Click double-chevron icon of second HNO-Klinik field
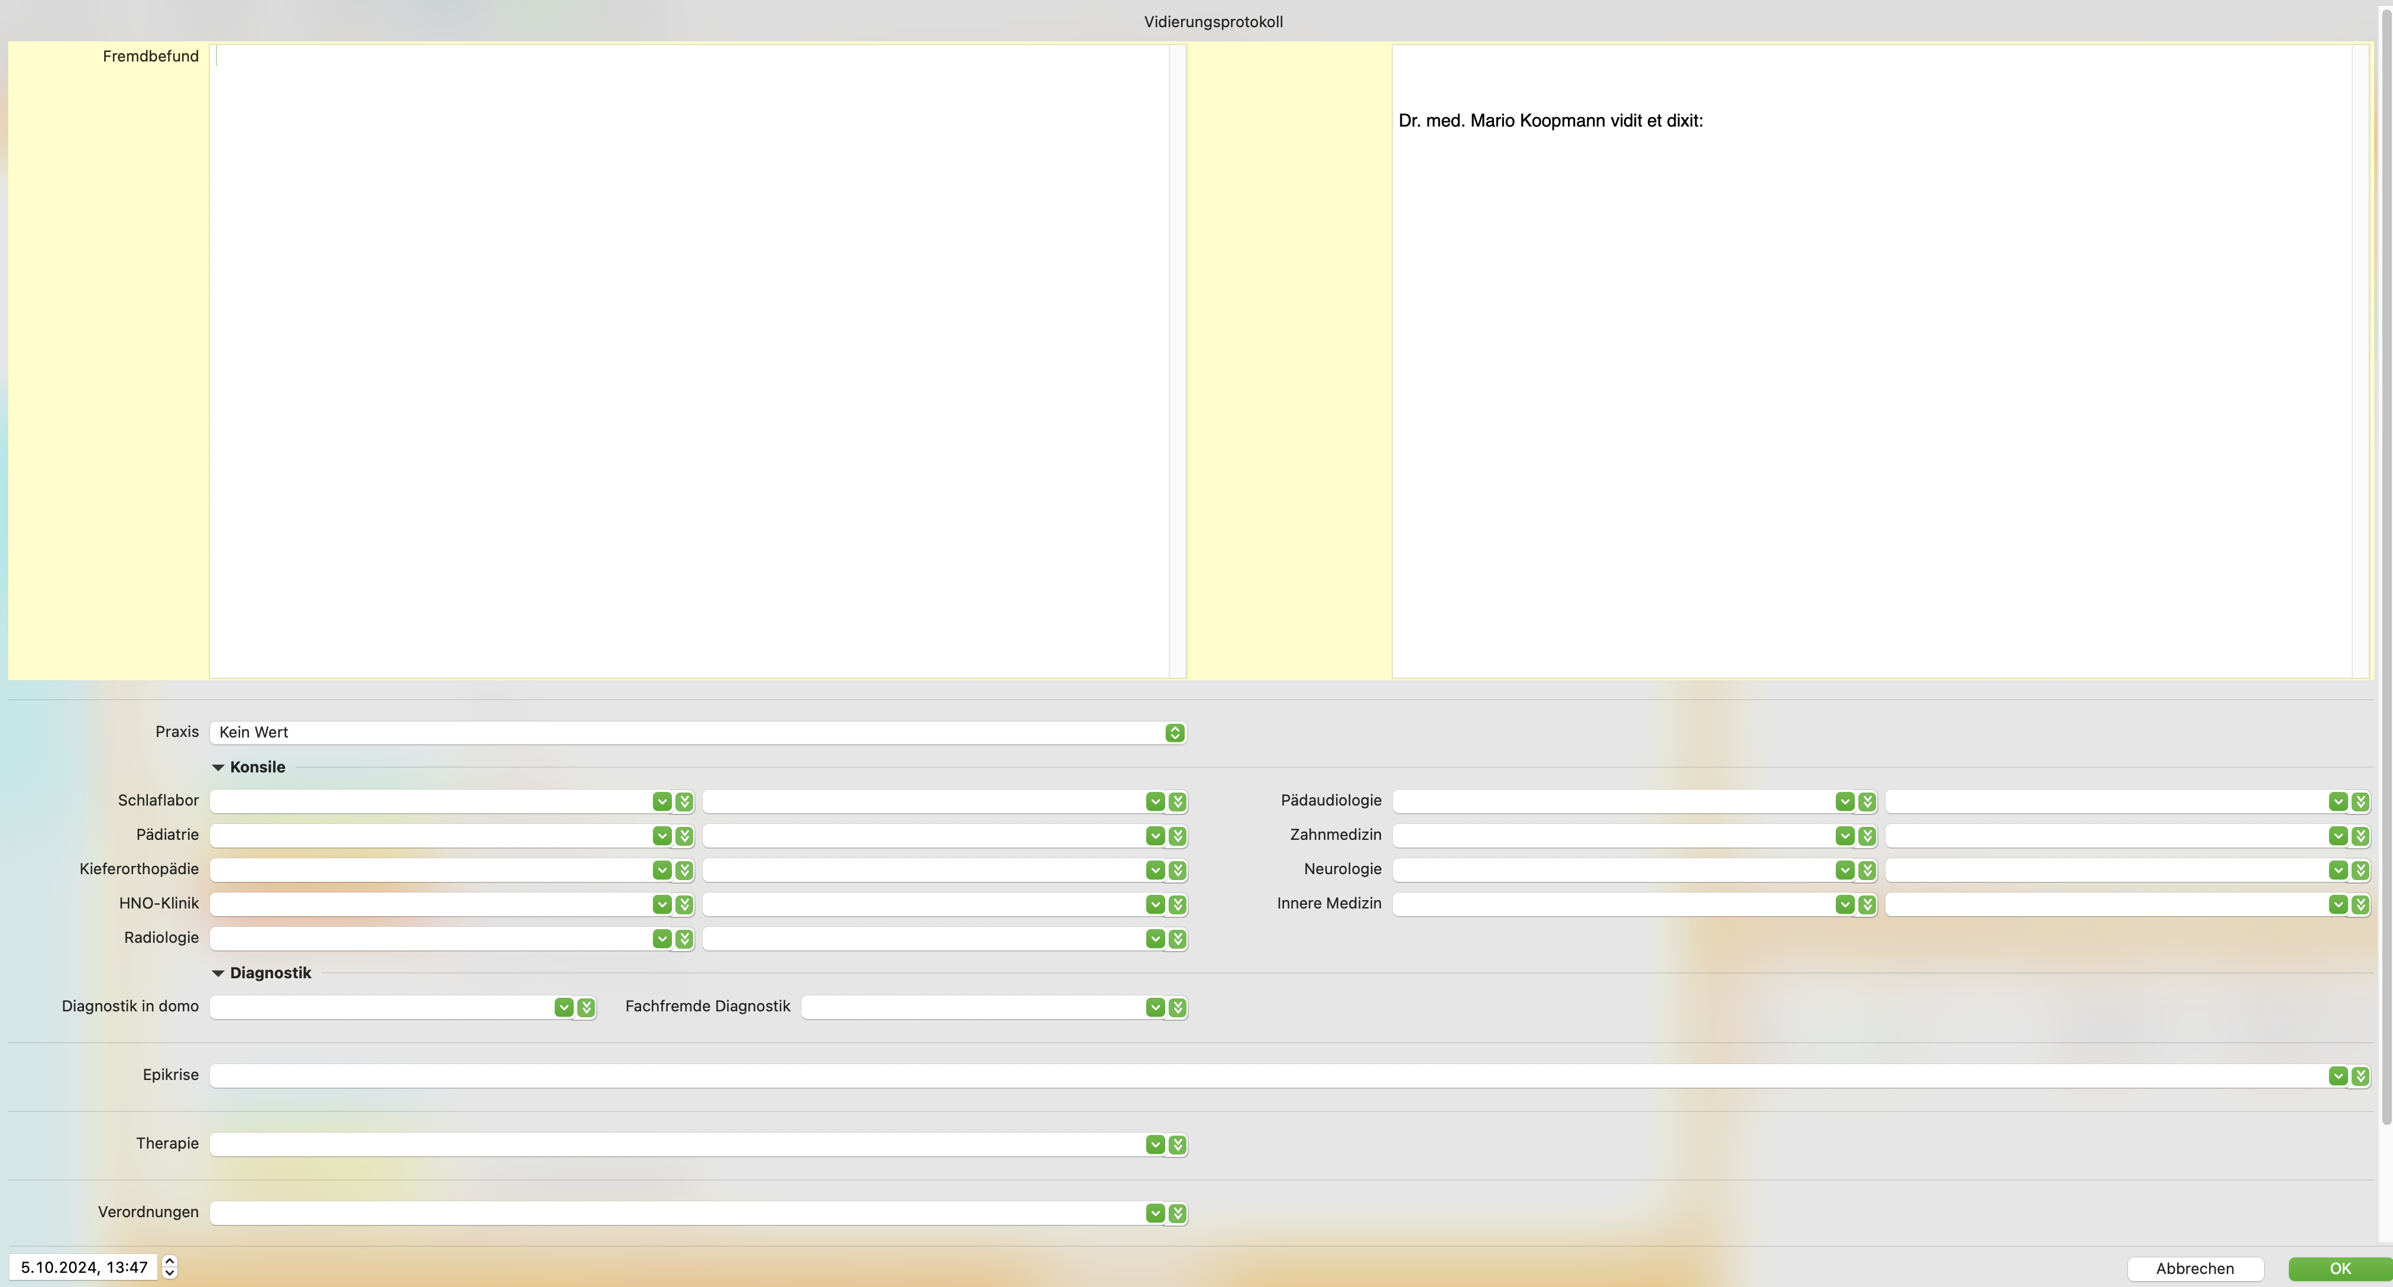The width and height of the screenshot is (2393, 1287). pyautogui.click(x=1177, y=904)
